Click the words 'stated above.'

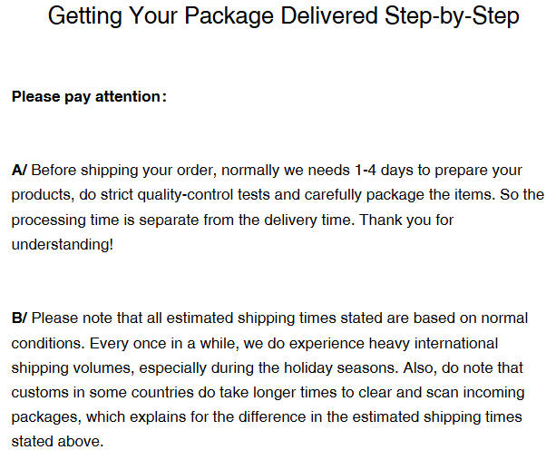(x=58, y=443)
